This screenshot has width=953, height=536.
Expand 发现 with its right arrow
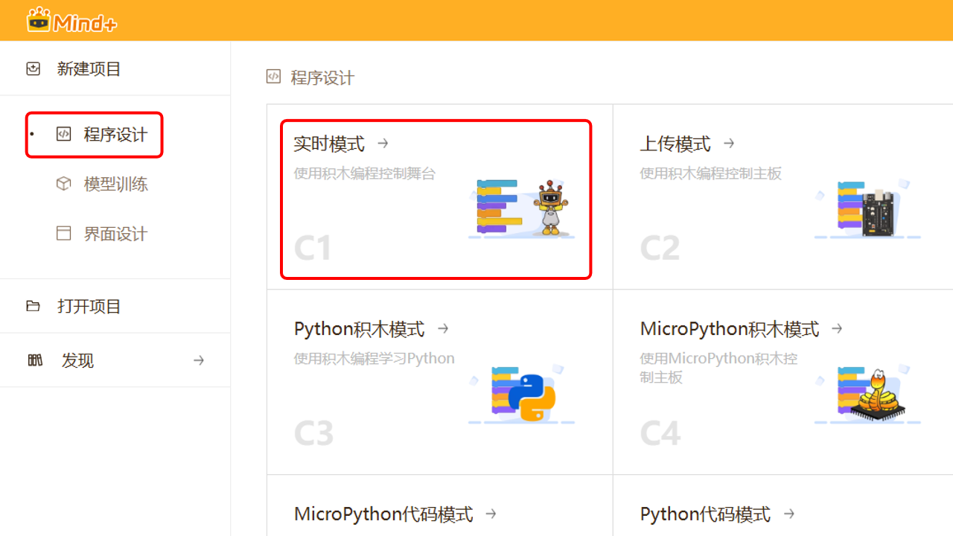(199, 360)
